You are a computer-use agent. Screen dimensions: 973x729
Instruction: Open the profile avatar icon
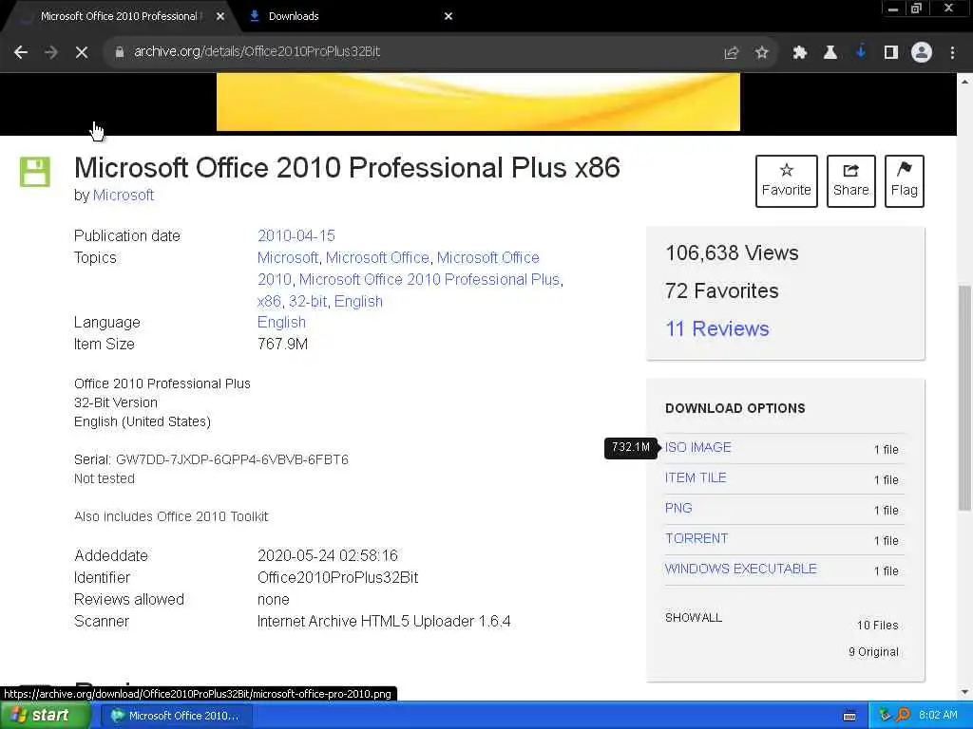click(x=922, y=53)
